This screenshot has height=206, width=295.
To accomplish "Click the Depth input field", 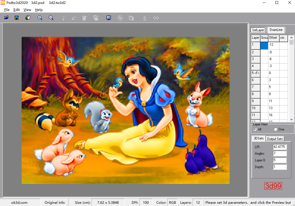I will pos(280,167).
